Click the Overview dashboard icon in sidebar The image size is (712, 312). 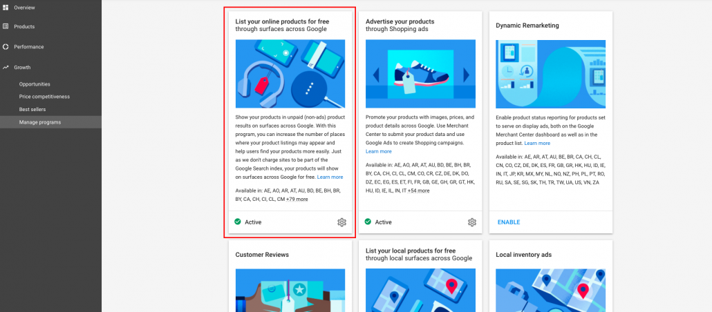6,8
